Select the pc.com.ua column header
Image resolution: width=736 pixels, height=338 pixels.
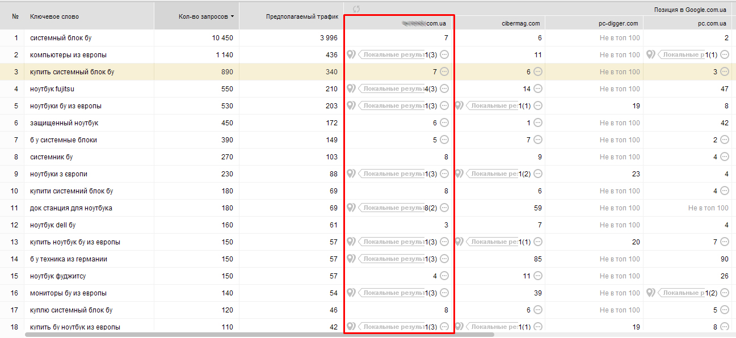point(713,23)
